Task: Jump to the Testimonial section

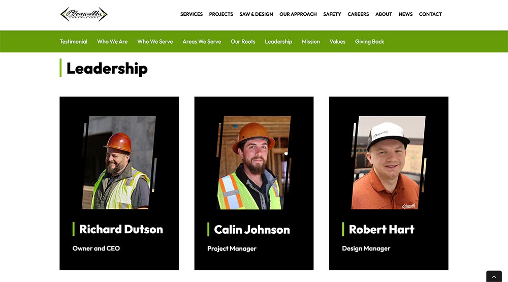Action: pyautogui.click(x=74, y=42)
